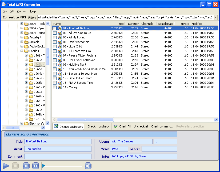220x172 pixels.
Task: Open the Filter dropdown arrow
Action: pyautogui.click(x=216, y=18)
